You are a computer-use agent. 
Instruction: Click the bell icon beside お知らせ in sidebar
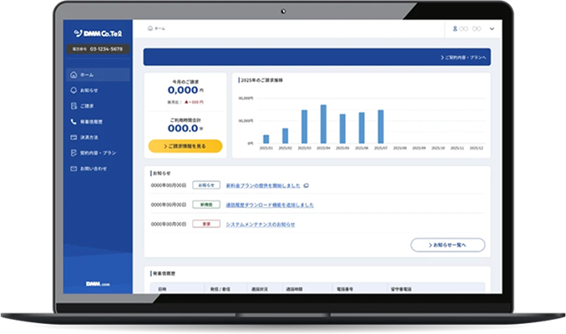tap(73, 90)
